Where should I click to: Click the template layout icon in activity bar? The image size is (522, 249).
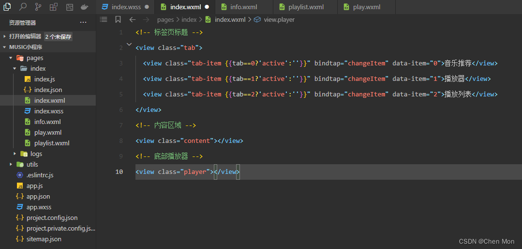point(69,7)
